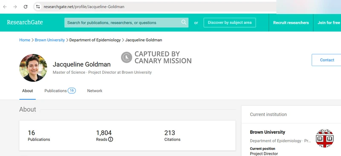Go back with the browser back arrow
Screen dimensions: 341x156
click(x=5, y=7)
